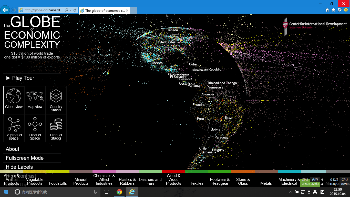Open the 3d product space view
This screenshot has height=197, width=350.
(14, 128)
